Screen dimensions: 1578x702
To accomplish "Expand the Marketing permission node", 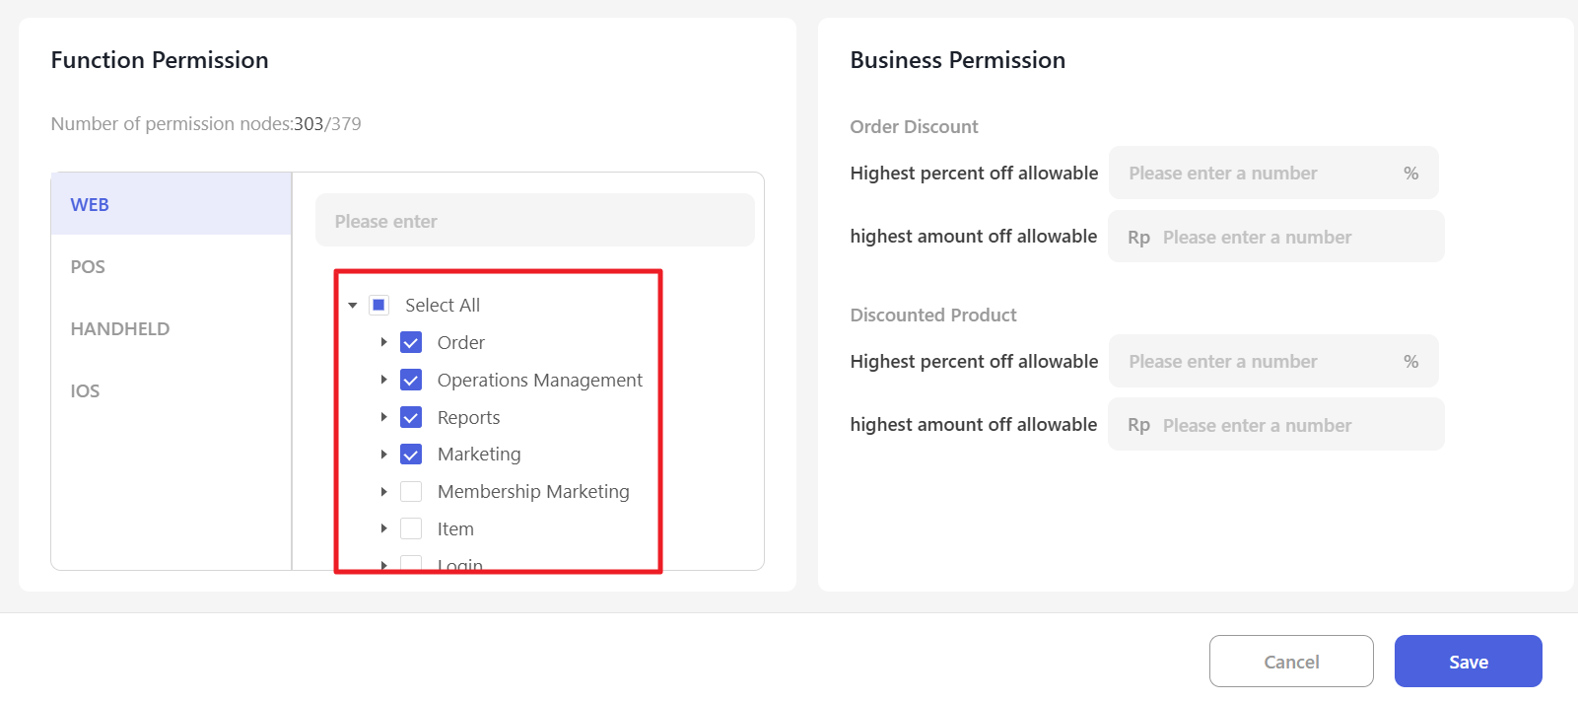I will pos(384,455).
